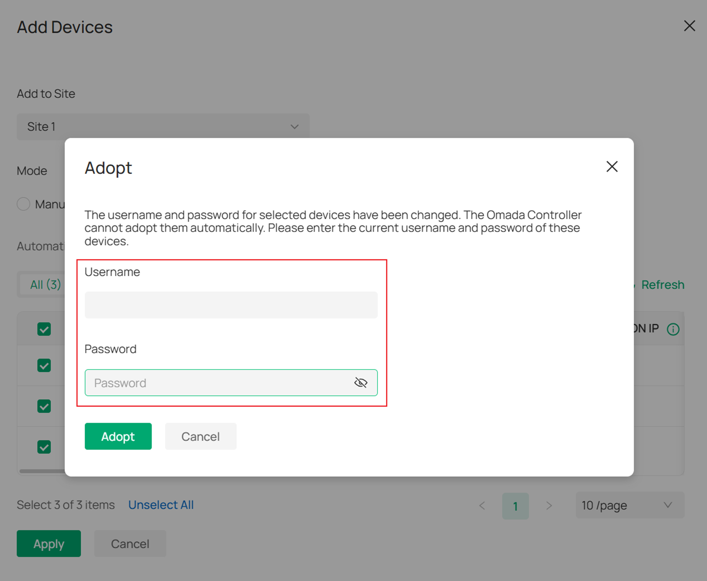Toggle password visibility with the eye icon
This screenshot has width=707, height=581.
tap(360, 382)
